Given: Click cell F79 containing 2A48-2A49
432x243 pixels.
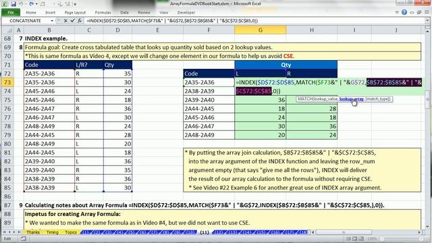Looking at the screenshot, I should [209, 135].
